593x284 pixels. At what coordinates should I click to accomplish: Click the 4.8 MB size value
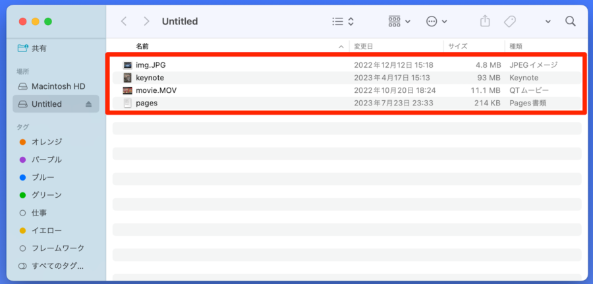488,65
